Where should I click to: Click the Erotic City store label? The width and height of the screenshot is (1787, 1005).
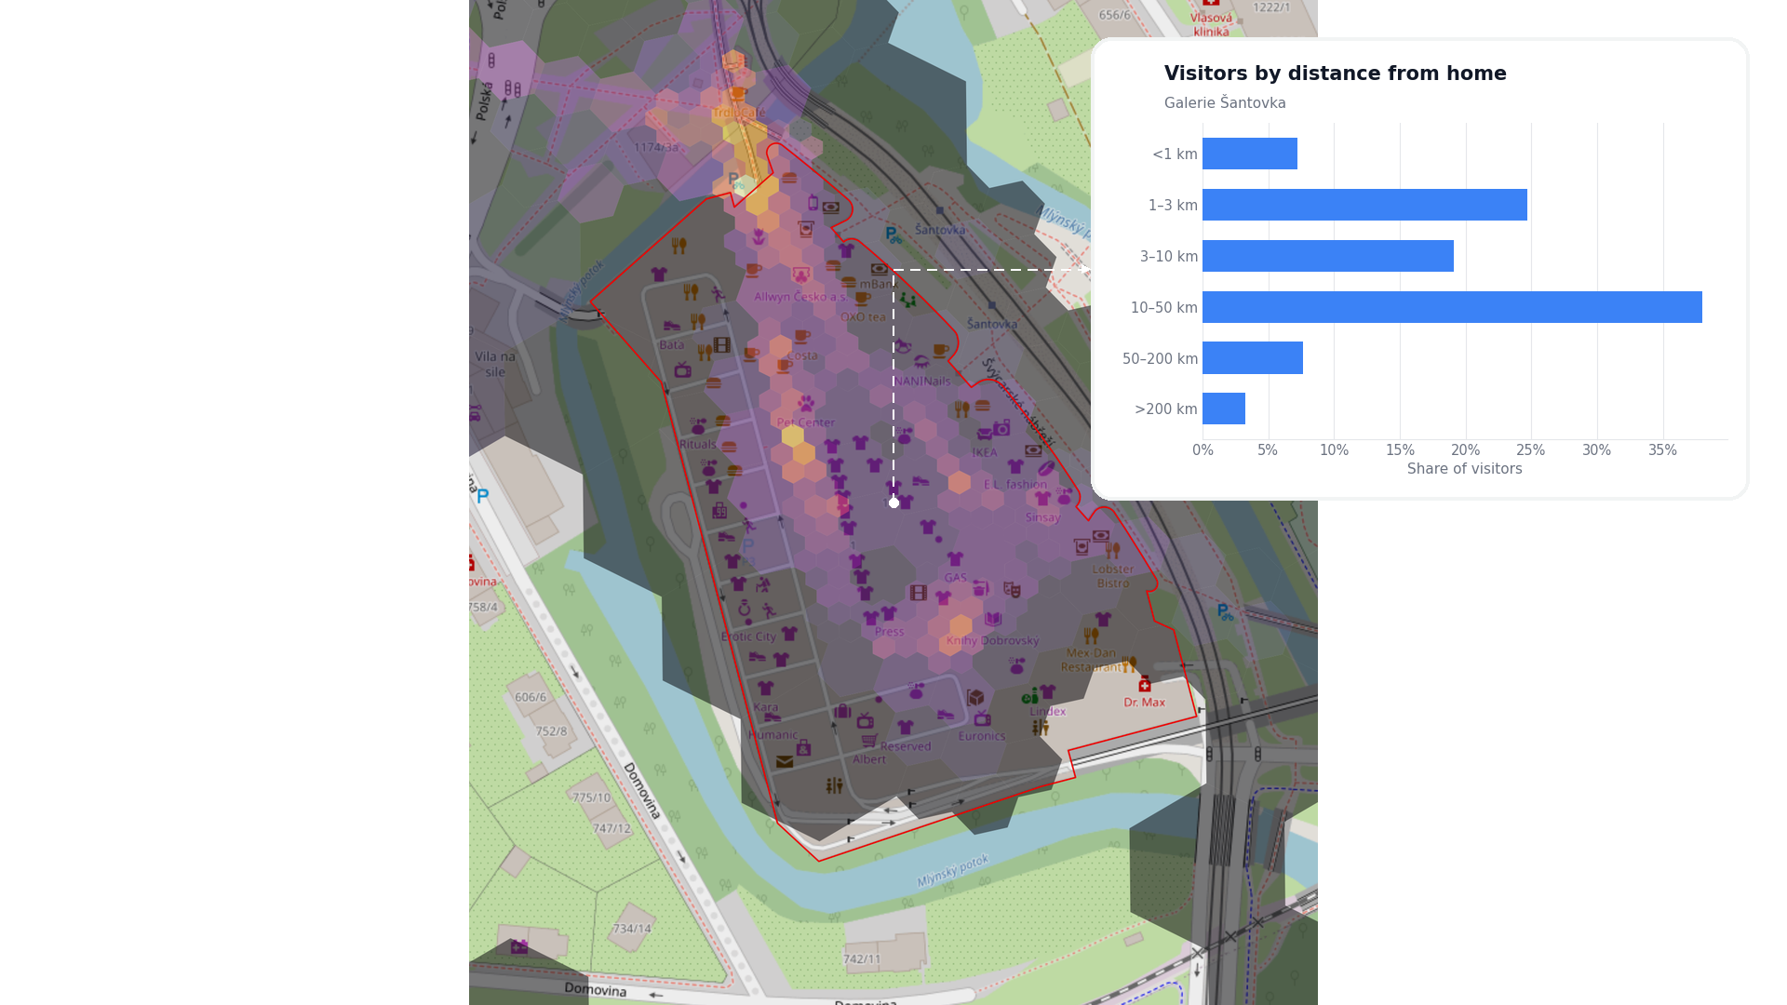[x=748, y=637]
